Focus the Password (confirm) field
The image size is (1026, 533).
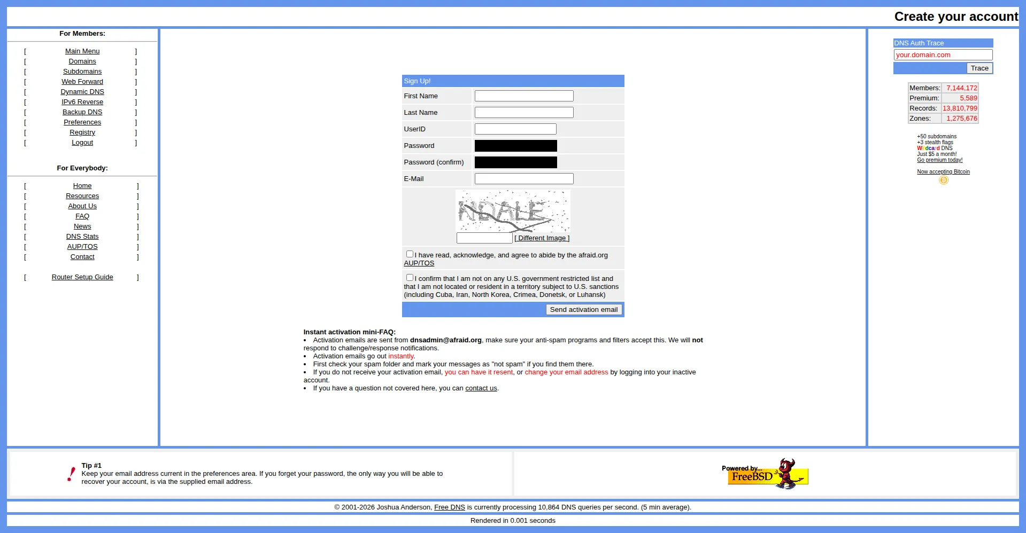point(515,162)
